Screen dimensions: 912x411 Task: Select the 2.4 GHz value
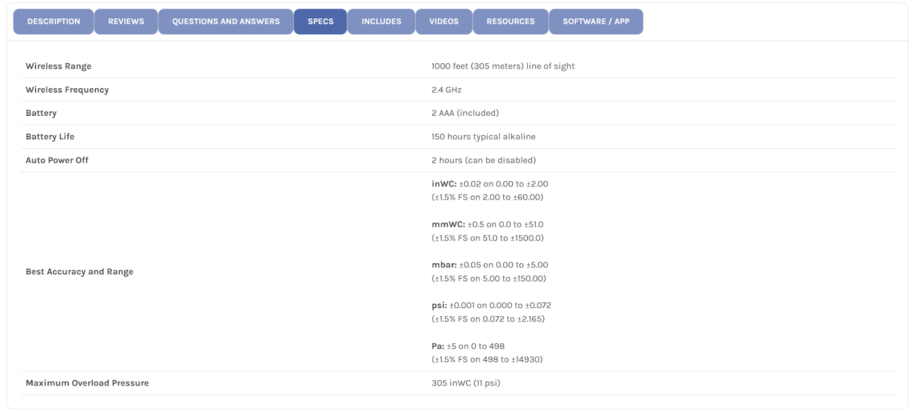[x=446, y=89]
